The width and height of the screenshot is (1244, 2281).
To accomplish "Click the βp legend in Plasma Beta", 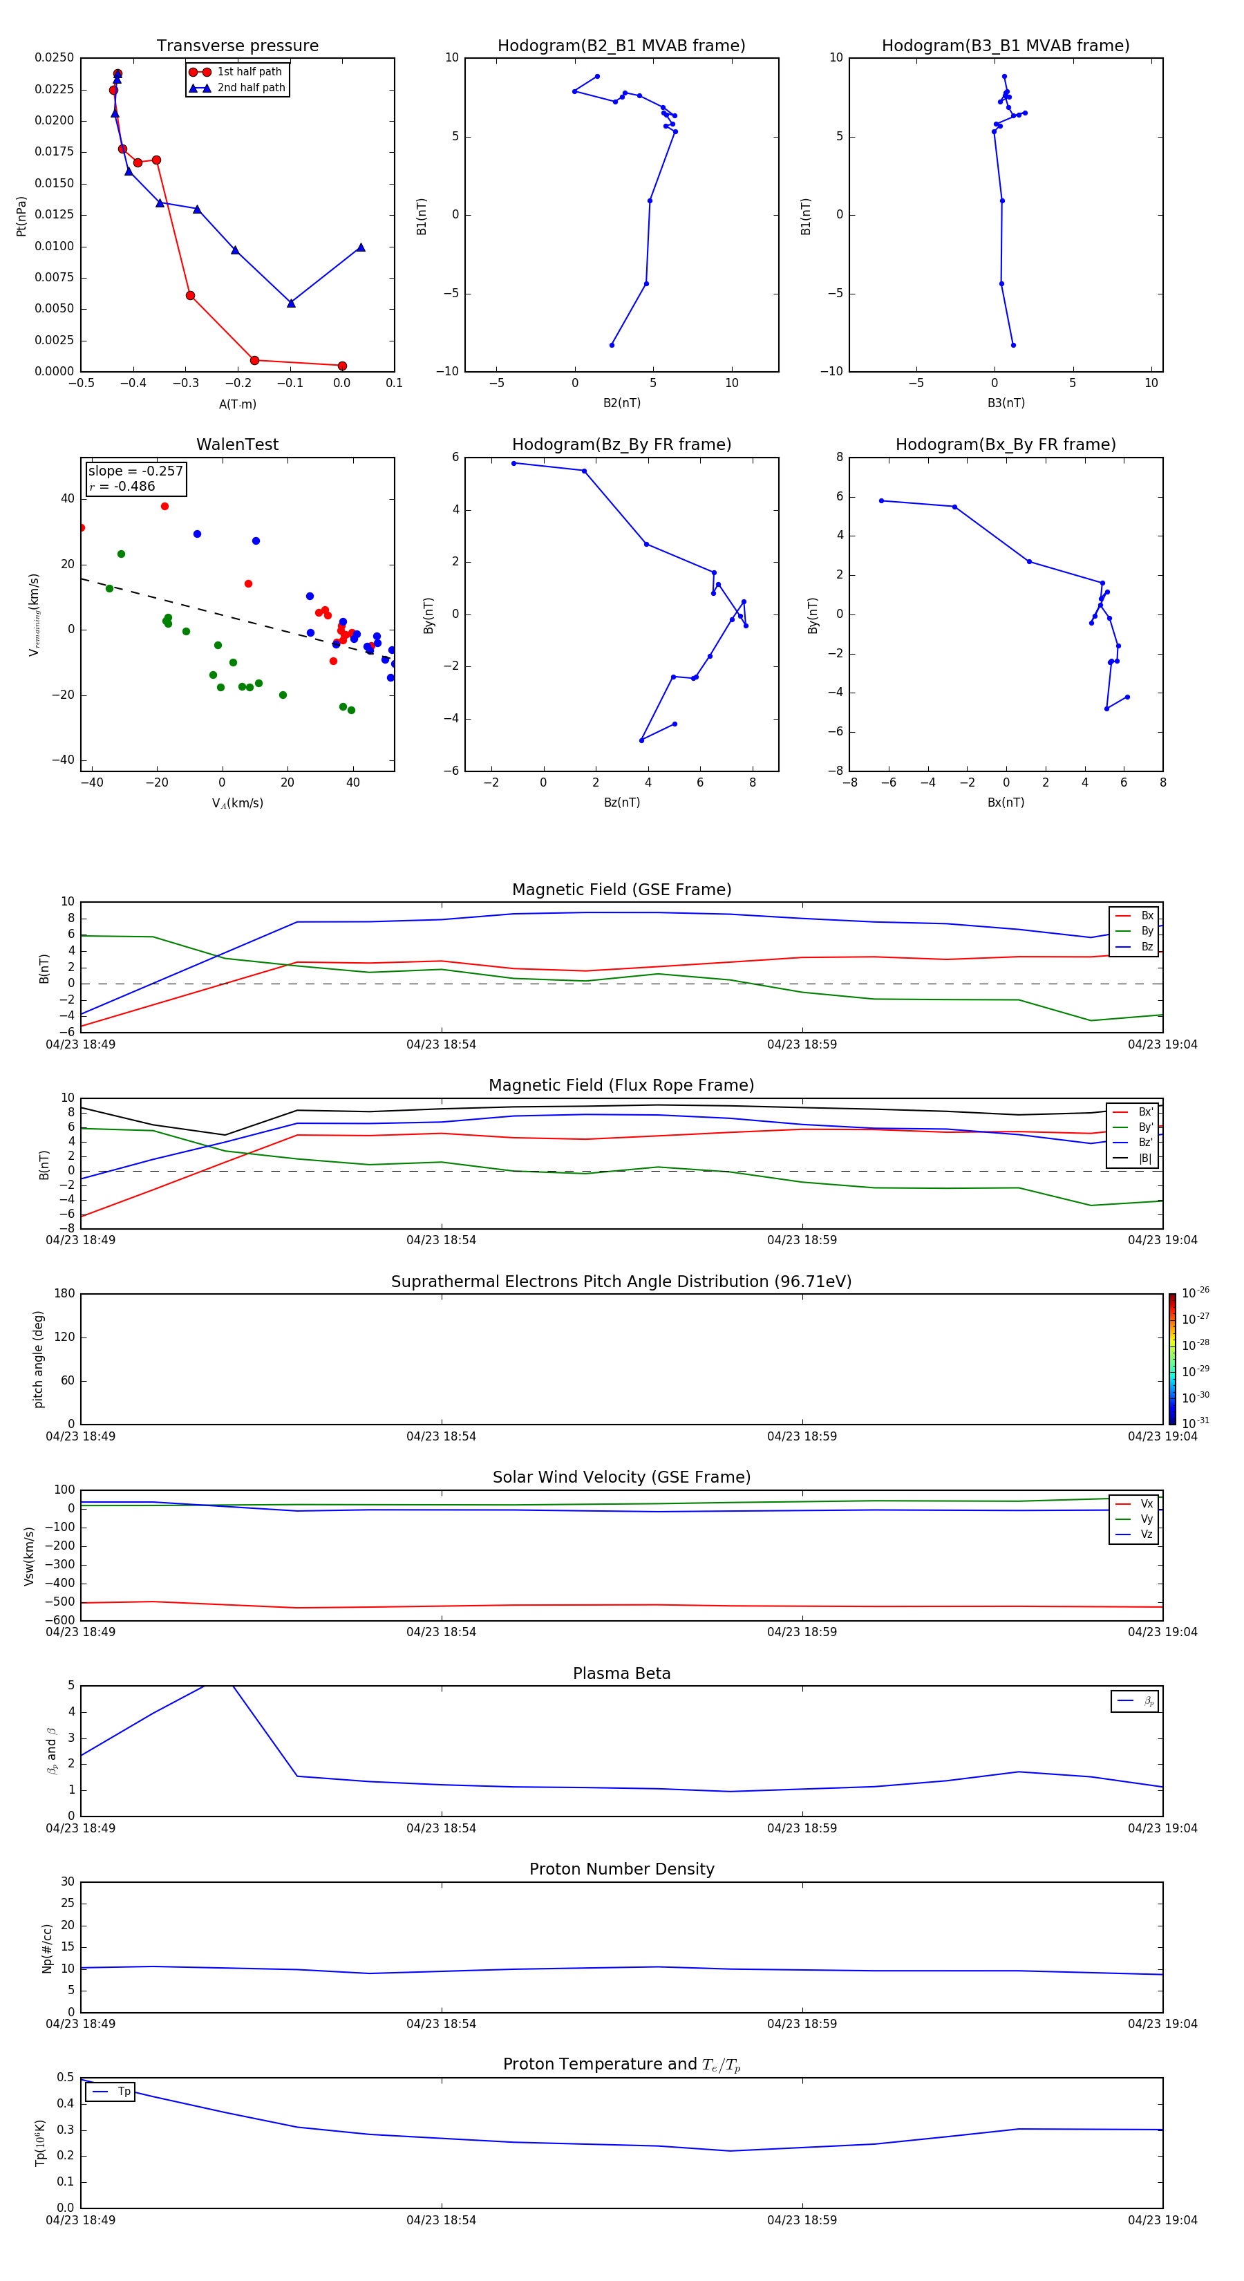I will coord(1134,1701).
